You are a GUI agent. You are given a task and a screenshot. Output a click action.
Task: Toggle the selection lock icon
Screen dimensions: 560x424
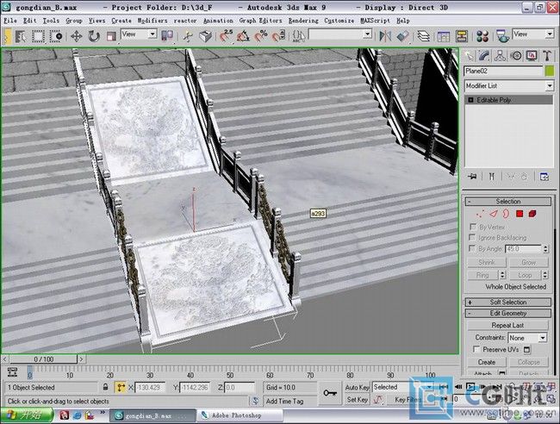click(x=105, y=387)
